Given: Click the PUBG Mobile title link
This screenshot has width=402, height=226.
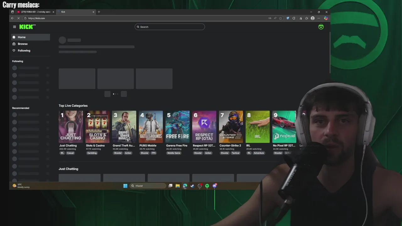Looking at the screenshot, I should click(x=148, y=146).
